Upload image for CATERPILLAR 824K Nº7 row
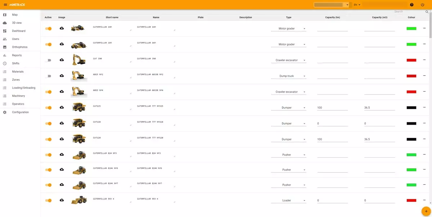 click(62, 185)
